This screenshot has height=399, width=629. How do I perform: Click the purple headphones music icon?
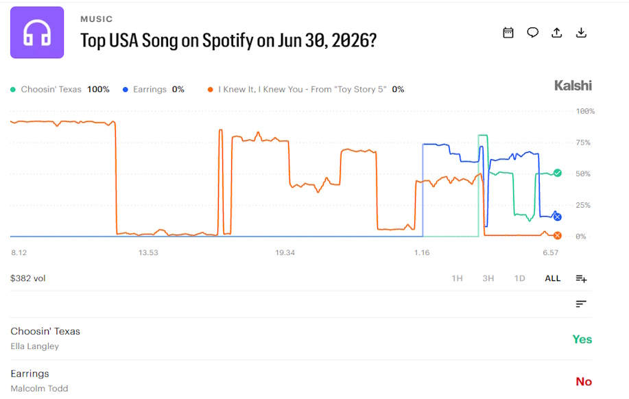click(x=37, y=32)
